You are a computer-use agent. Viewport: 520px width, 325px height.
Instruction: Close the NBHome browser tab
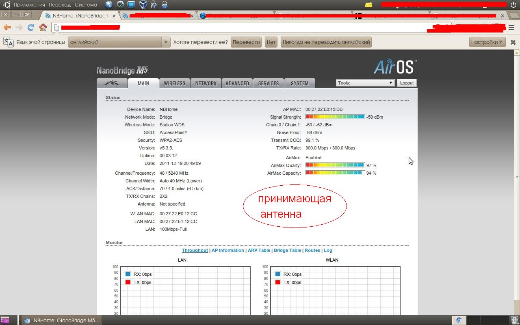click(114, 16)
